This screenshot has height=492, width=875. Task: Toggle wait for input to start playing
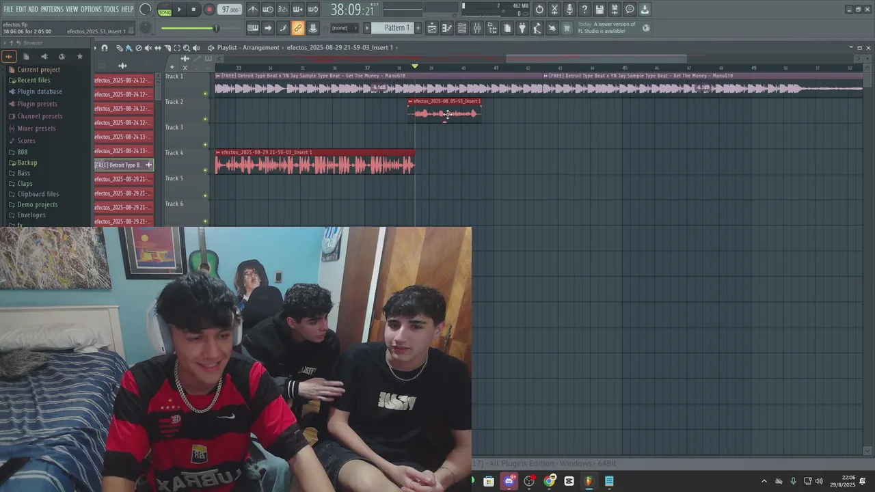click(268, 10)
